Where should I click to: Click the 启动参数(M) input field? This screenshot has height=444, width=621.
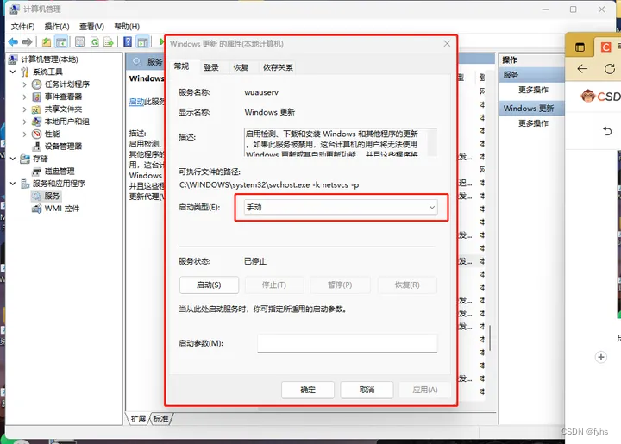(348, 343)
